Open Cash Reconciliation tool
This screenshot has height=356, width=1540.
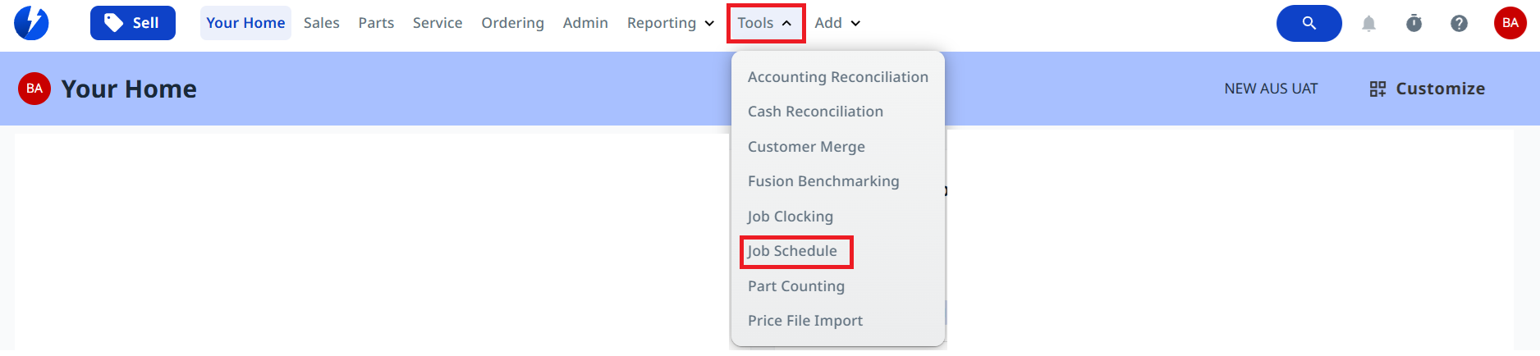(815, 112)
